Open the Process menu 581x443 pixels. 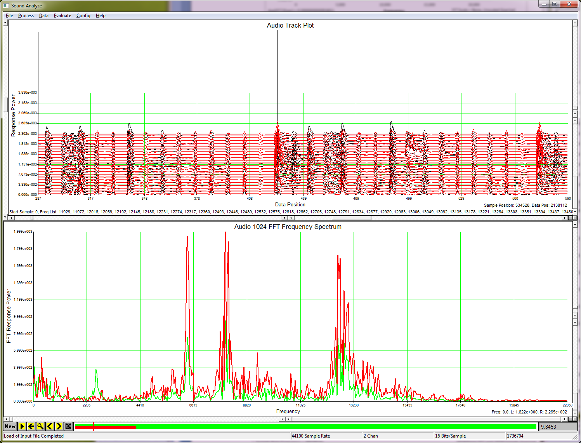(26, 16)
